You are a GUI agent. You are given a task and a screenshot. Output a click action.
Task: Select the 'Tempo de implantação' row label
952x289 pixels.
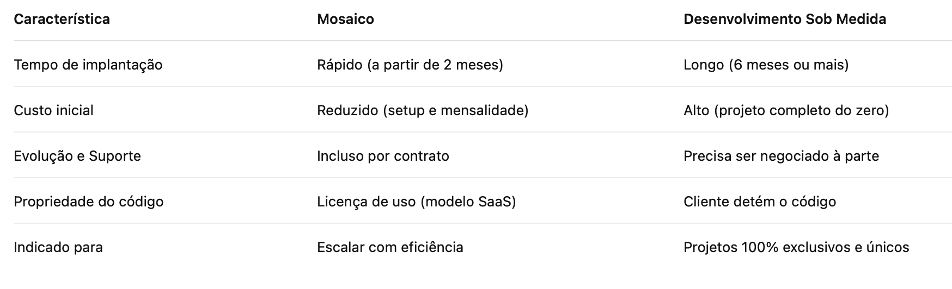(88, 65)
